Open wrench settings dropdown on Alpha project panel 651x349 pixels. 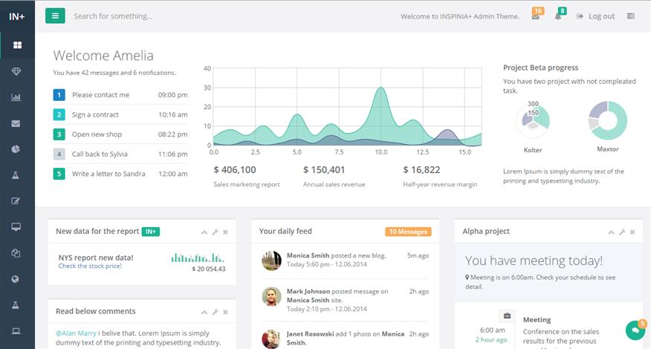[x=622, y=232]
